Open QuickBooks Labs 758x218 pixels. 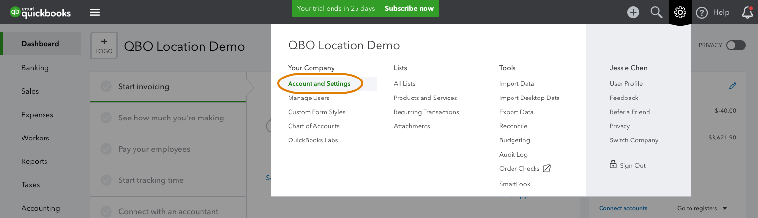click(313, 140)
